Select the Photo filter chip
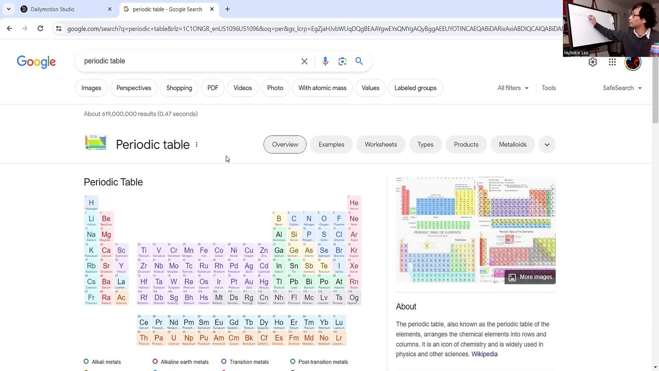659x371 pixels. (275, 88)
